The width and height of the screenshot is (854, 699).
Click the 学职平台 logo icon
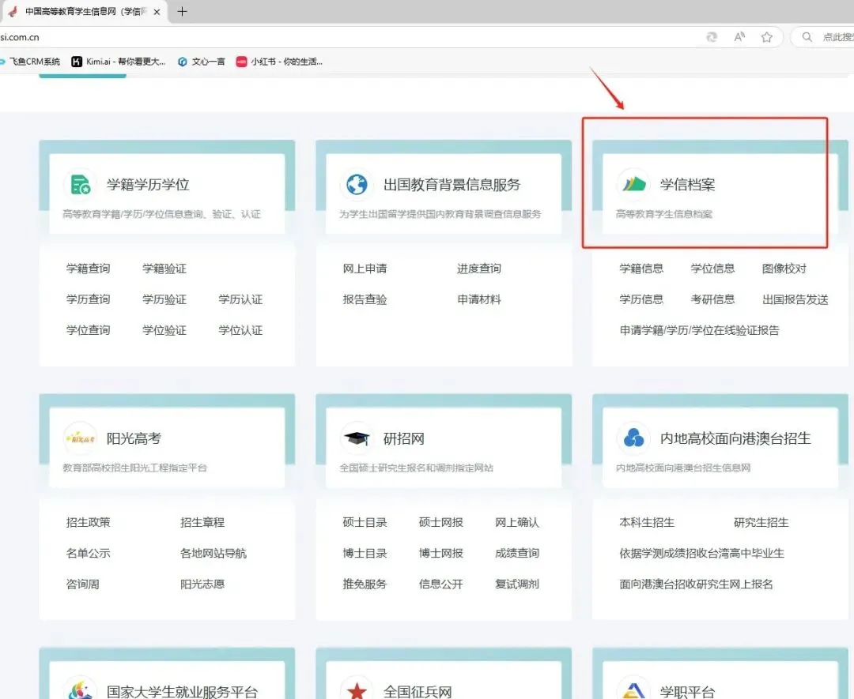pyautogui.click(x=633, y=690)
